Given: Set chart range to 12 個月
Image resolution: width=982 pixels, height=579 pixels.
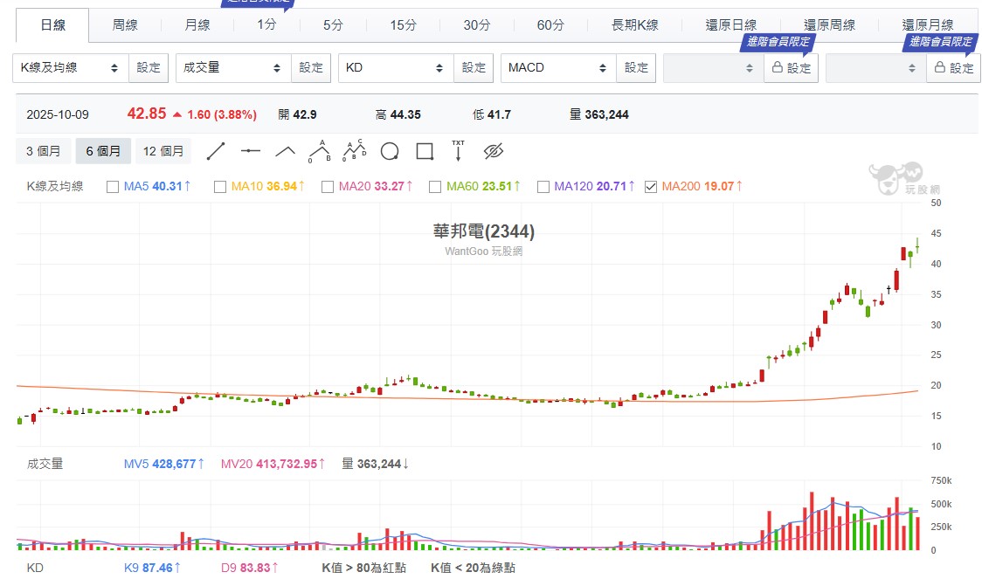Looking at the screenshot, I should [x=163, y=151].
